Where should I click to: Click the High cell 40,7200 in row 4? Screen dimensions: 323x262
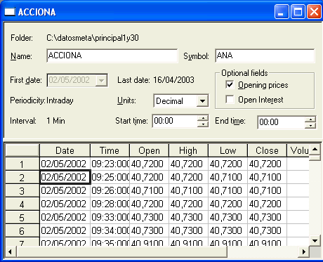(x=188, y=204)
